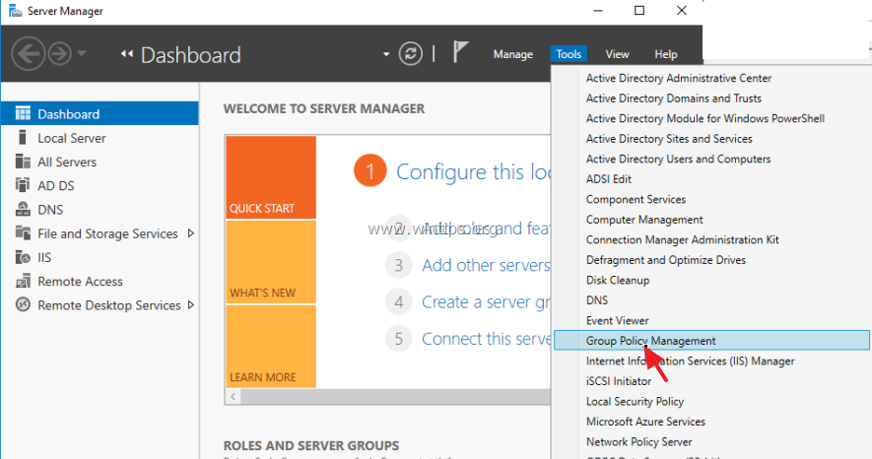This screenshot has width=872, height=459.
Task: Click the Remote Access icon
Action: 23,281
